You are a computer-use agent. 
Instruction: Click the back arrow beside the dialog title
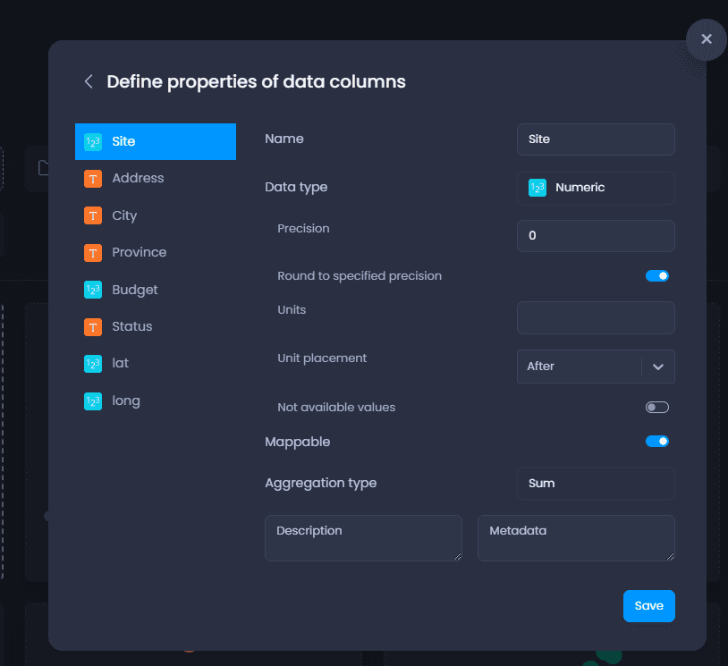pos(89,81)
